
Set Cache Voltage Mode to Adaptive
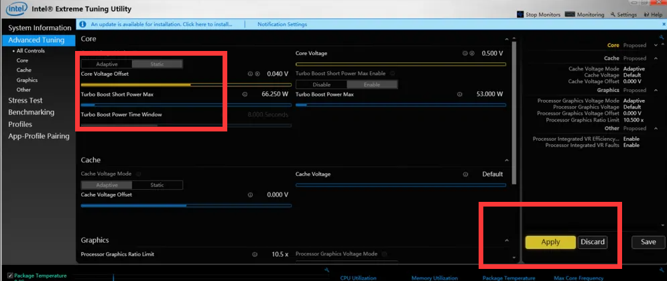coord(107,185)
